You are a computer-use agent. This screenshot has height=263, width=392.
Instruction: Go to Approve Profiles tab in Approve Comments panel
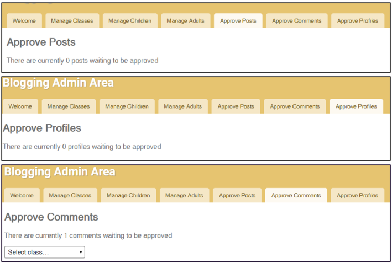(x=358, y=195)
